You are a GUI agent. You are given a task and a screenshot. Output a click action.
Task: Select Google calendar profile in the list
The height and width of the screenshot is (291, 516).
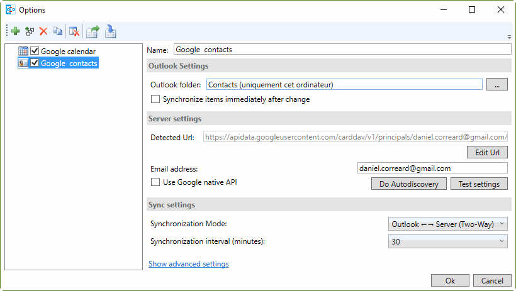pyautogui.click(x=68, y=51)
